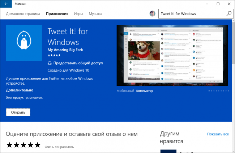Click the Другим нравится heading
Viewport: 235px width, 153px height.
tap(171, 137)
